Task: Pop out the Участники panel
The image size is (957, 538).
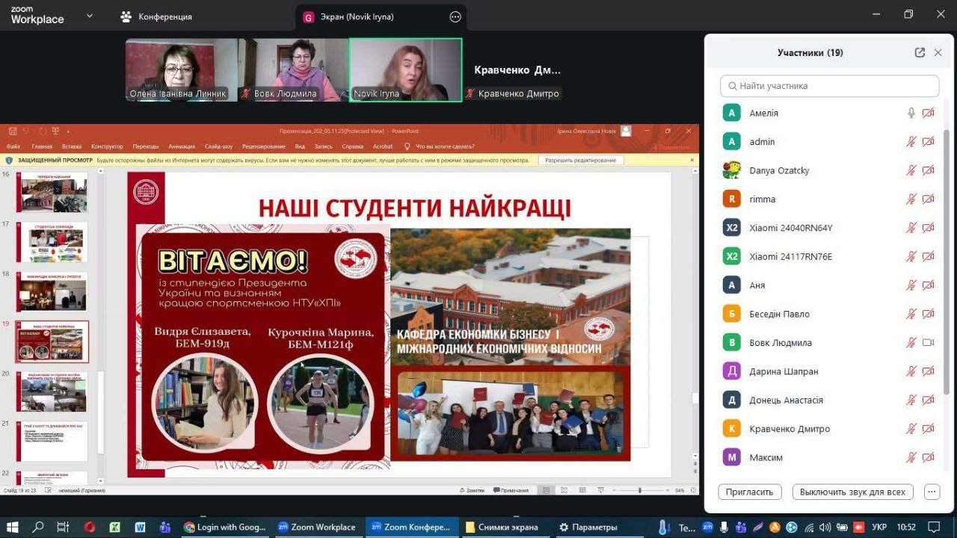Action: click(x=919, y=52)
